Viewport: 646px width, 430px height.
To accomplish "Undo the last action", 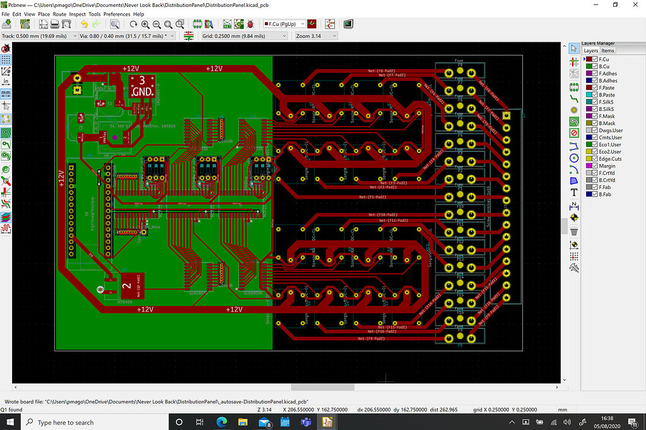I will [83, 24].
